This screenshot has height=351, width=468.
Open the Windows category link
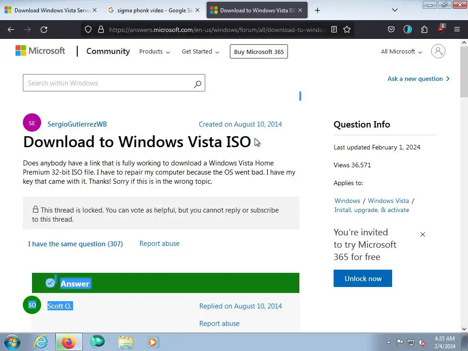(347, 201)
